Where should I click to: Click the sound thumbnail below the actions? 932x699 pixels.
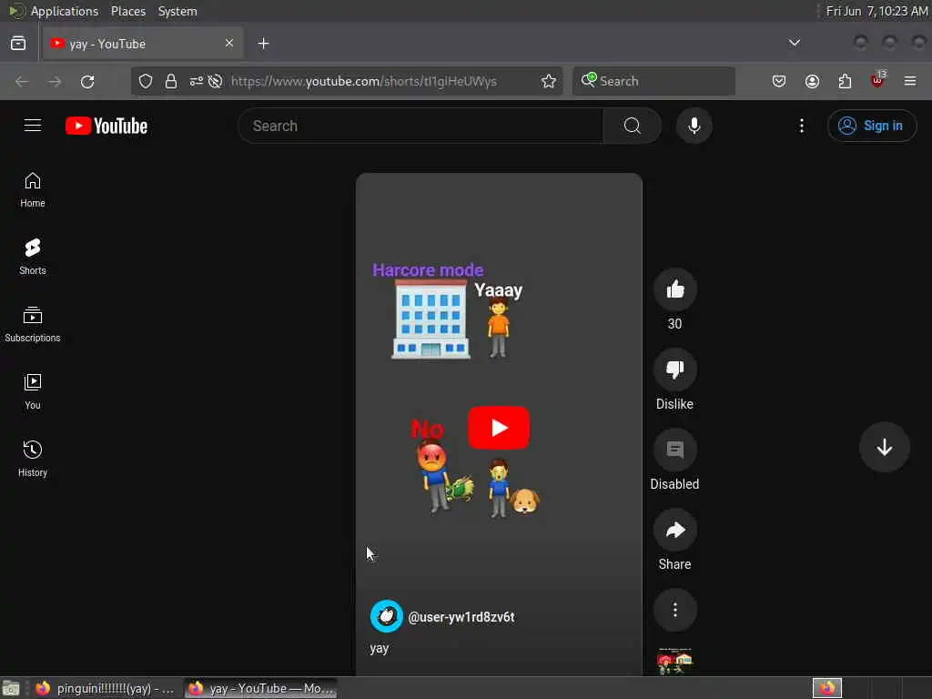pyautogui.click(x=674, y=661)
